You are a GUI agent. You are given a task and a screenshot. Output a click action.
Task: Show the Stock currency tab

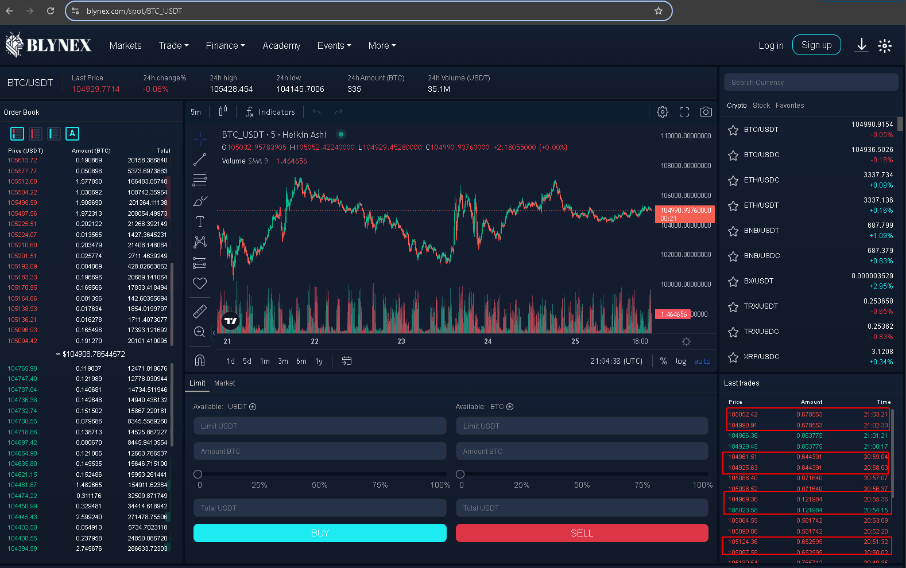tap(761, 106)
